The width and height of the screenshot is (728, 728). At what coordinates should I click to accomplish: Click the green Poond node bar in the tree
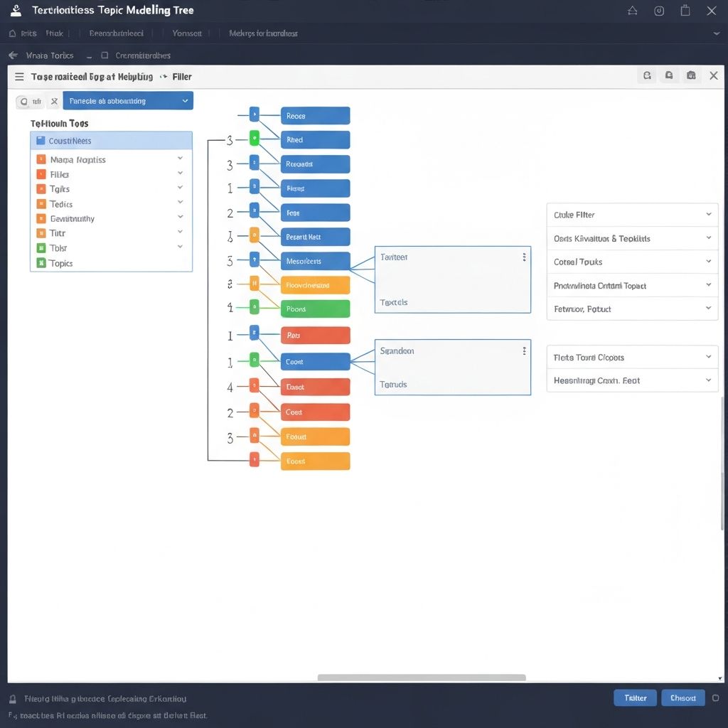tap(316, 309)
